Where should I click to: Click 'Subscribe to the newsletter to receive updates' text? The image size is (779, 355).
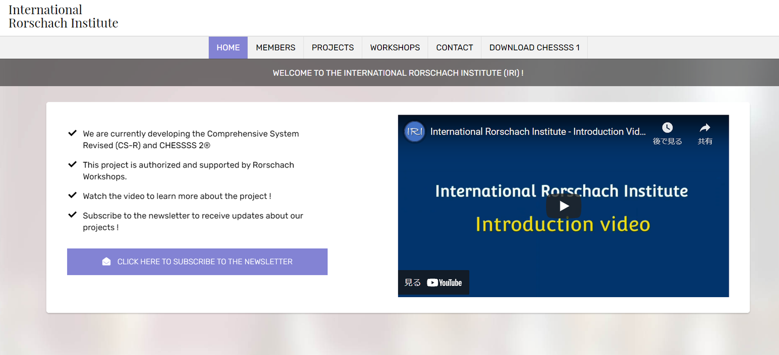pyautogui.click(x=193, y=222)
